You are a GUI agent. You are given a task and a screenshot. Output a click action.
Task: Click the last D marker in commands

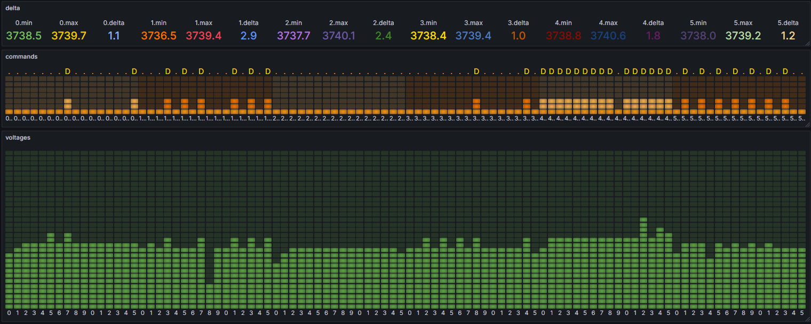(x=785, y=71)
